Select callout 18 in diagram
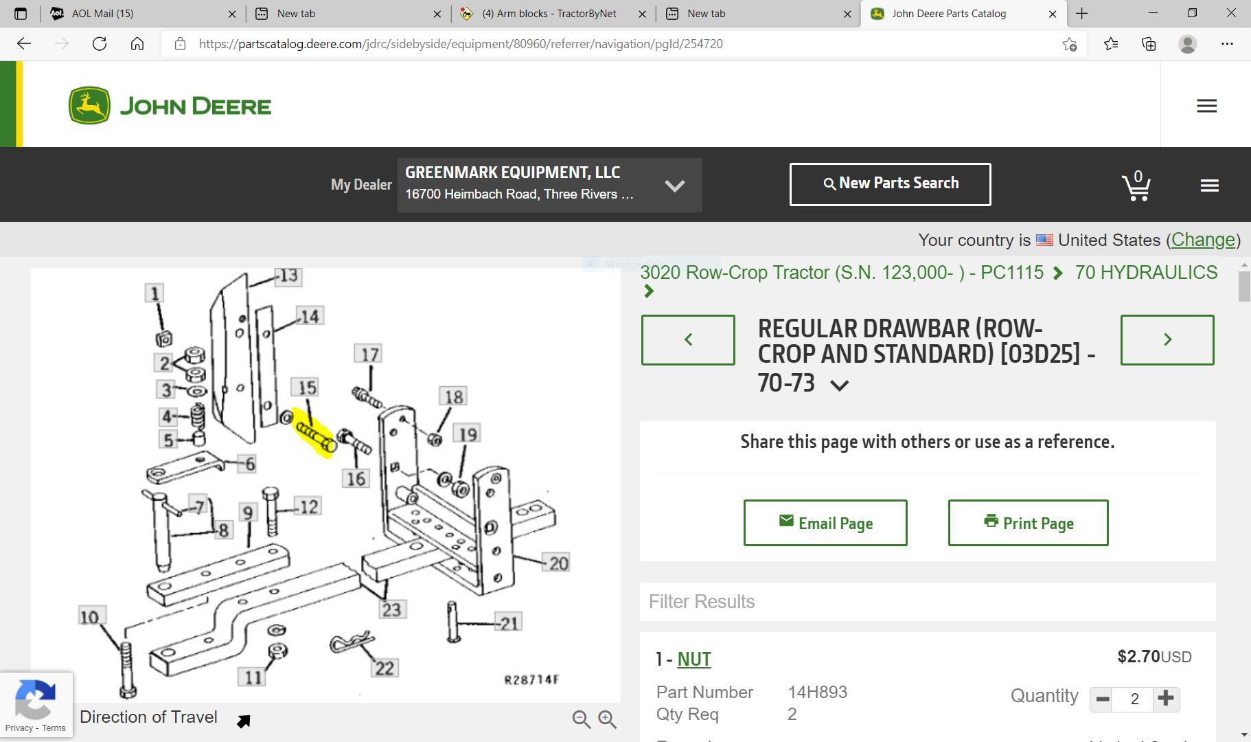 click(453, 396)
